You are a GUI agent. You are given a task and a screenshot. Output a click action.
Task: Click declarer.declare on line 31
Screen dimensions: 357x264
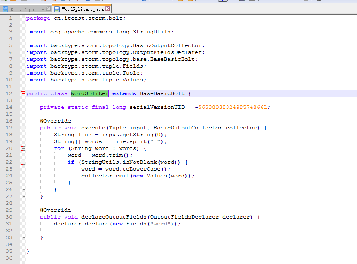(81, 224)
